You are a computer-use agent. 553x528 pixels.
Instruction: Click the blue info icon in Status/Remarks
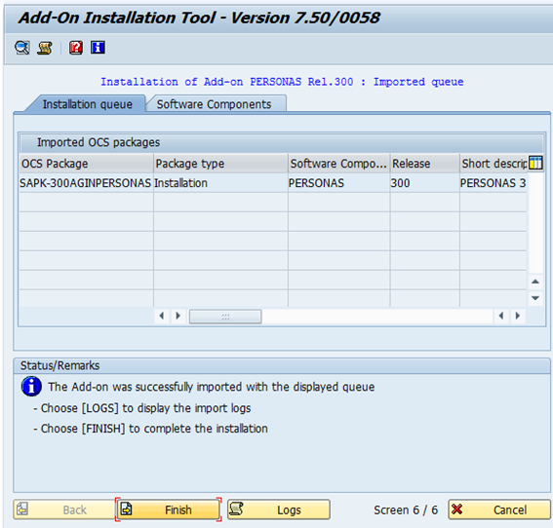click(31, 387)
